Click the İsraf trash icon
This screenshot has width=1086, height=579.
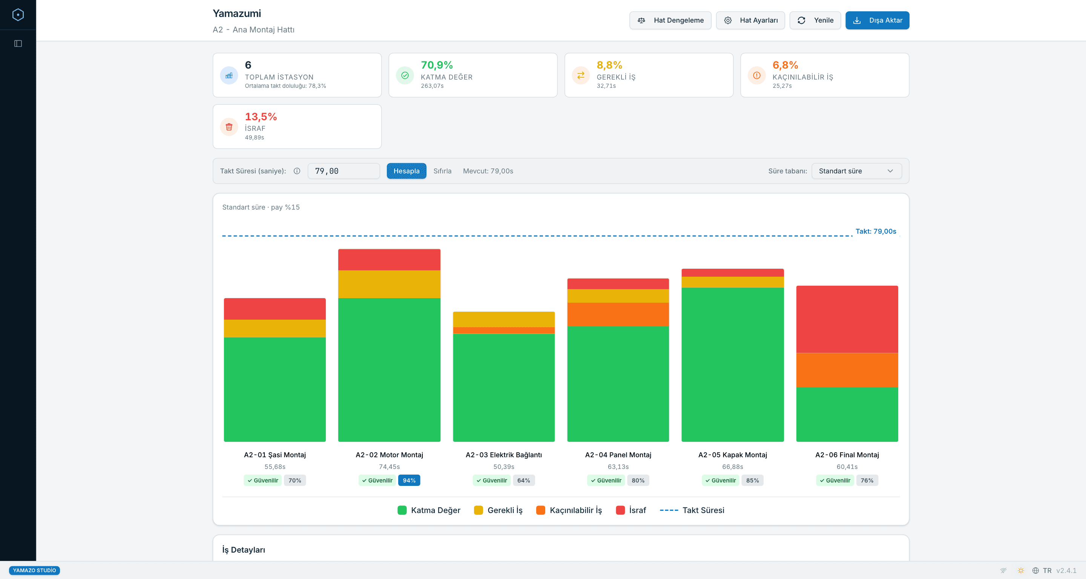[229, 127]
